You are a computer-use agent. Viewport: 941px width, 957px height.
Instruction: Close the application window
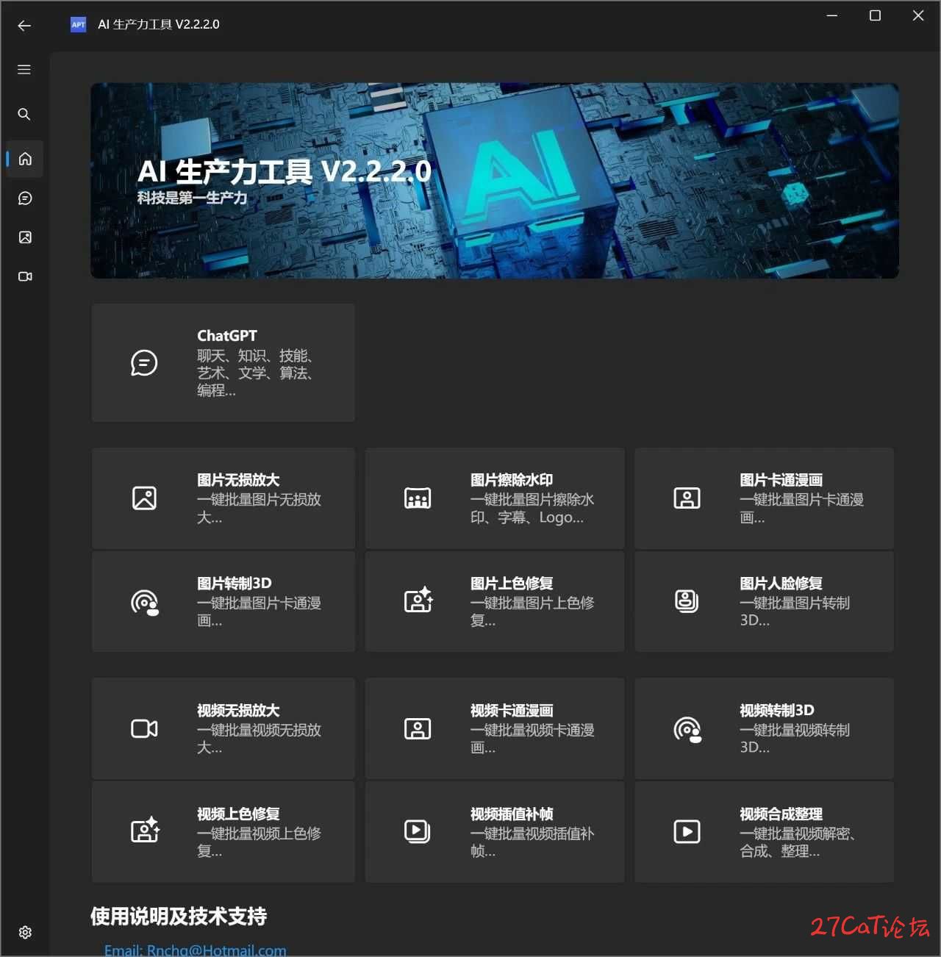coord(918,15)
